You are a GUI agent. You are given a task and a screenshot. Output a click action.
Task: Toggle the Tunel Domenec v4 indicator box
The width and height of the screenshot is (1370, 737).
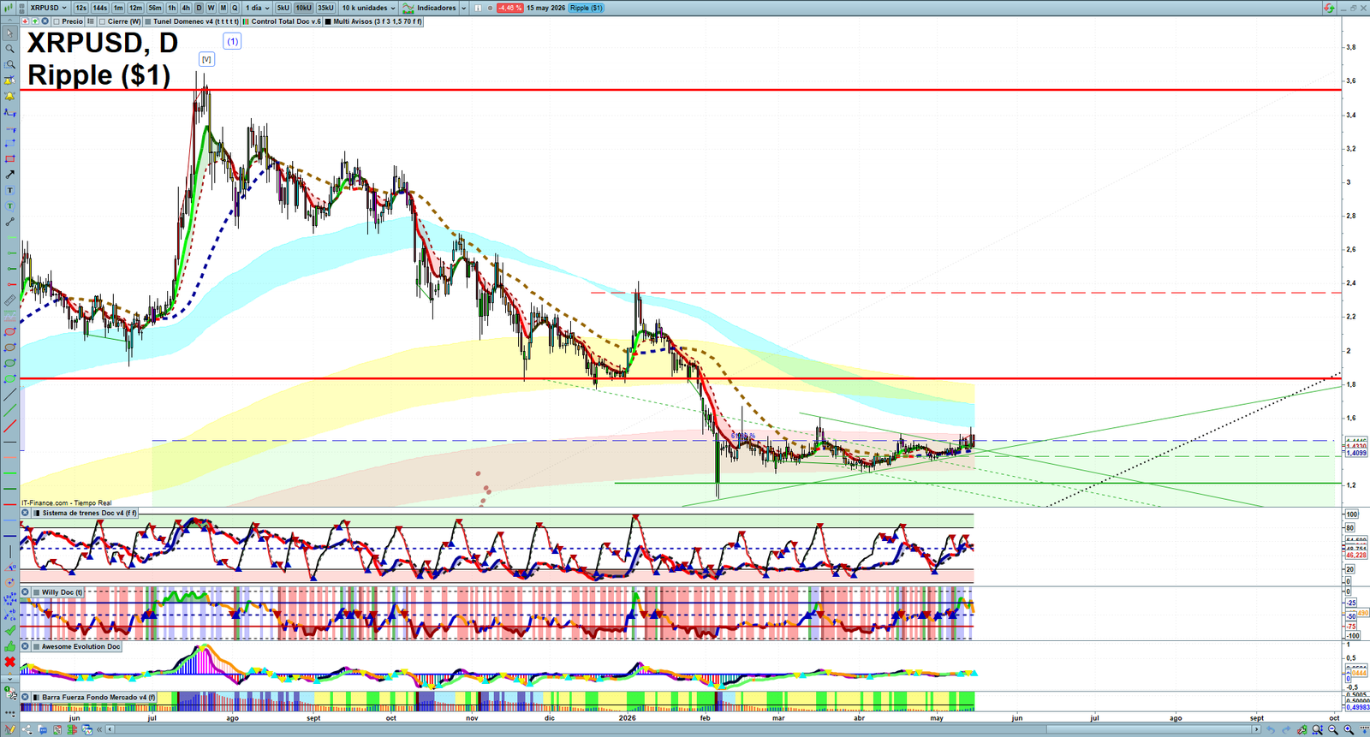(x=148, y=21)
